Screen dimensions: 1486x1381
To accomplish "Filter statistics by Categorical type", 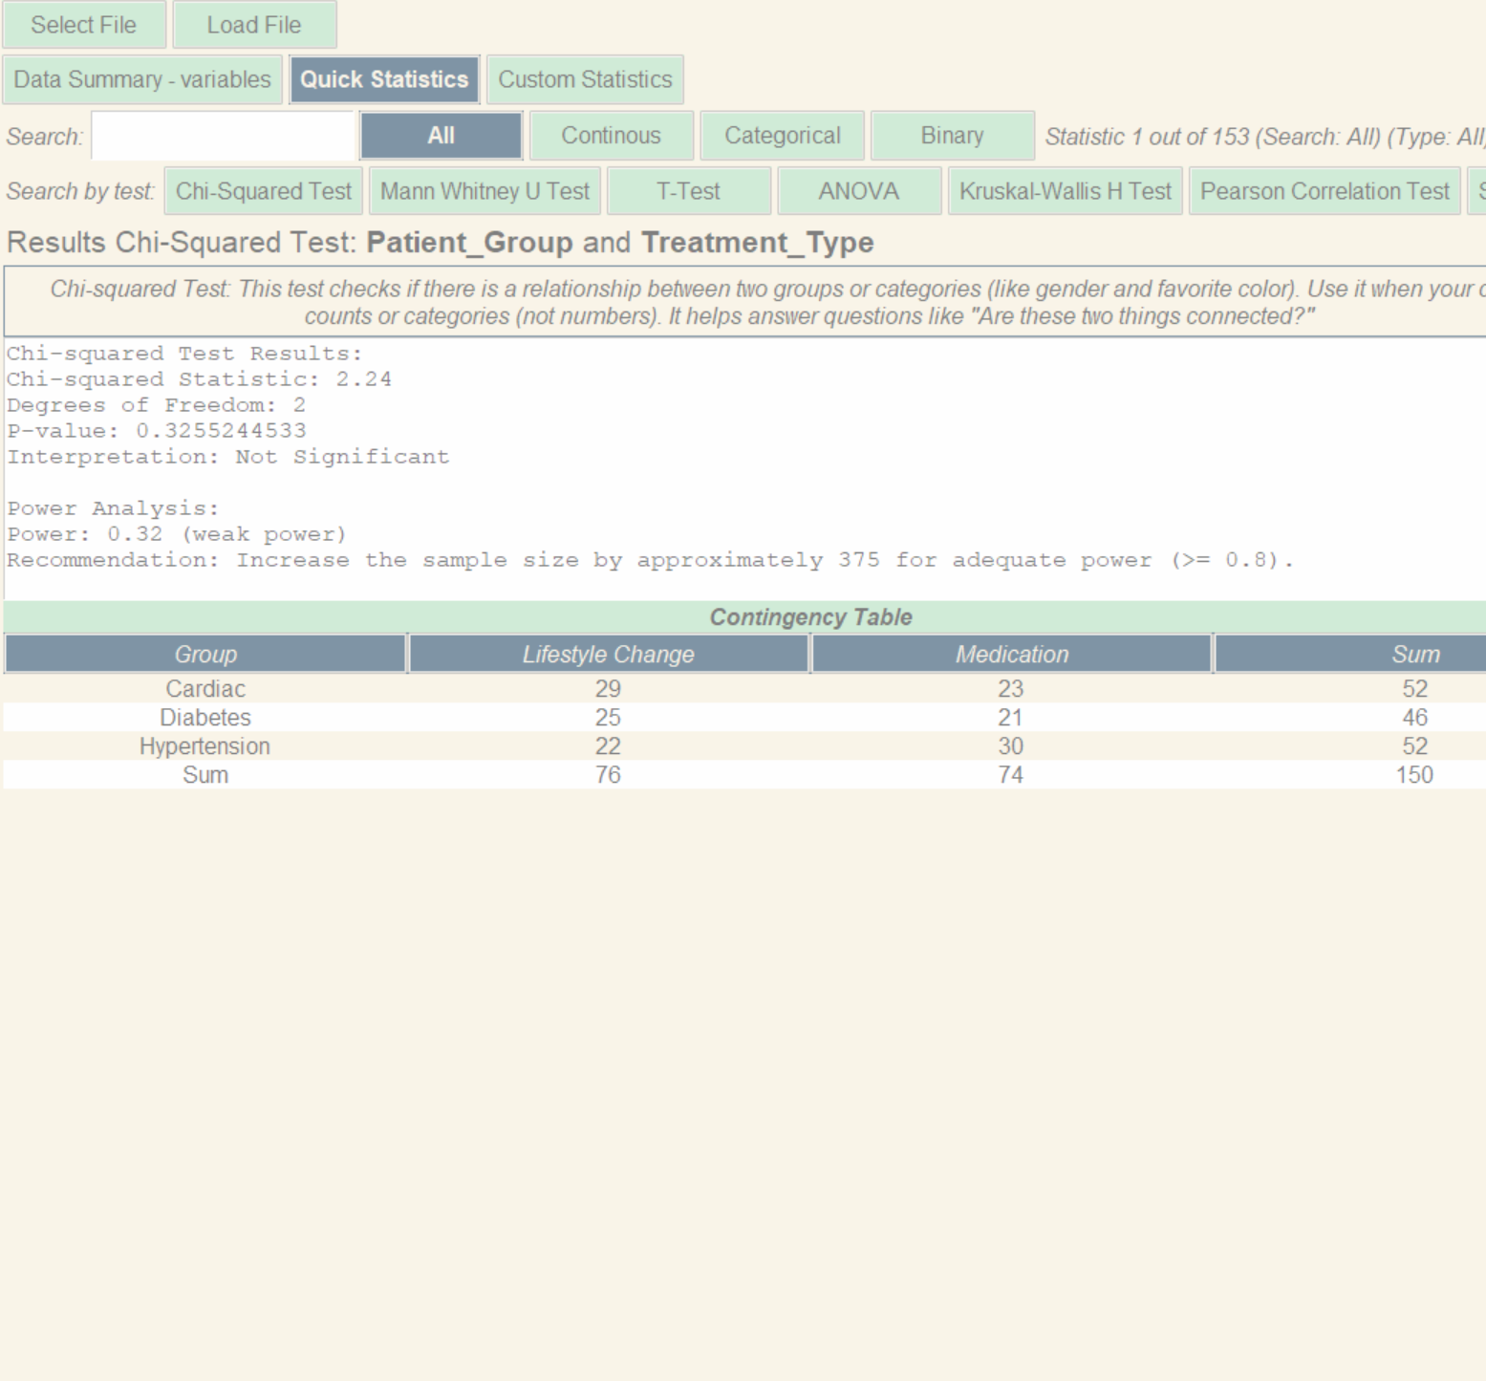I will pos(782,136).
